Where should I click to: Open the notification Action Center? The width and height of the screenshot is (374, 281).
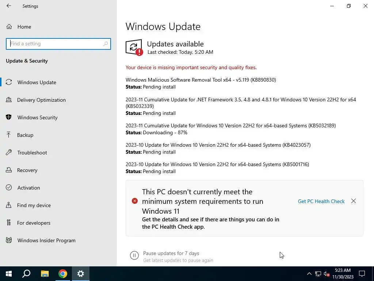click(x=362, y=274)
